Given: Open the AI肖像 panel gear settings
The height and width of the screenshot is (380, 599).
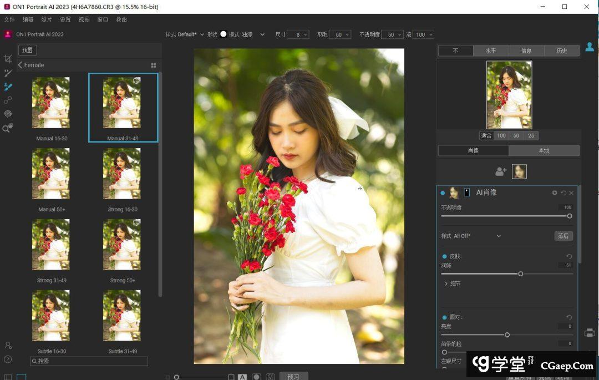Looking at the screenshot, I should 554,193.
